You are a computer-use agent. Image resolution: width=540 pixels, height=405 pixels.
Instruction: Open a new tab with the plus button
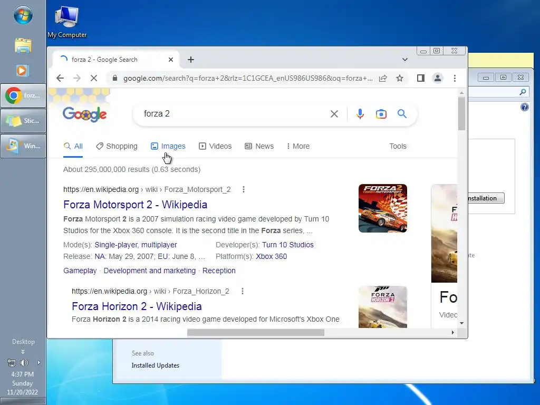click(x=191, y=60)
